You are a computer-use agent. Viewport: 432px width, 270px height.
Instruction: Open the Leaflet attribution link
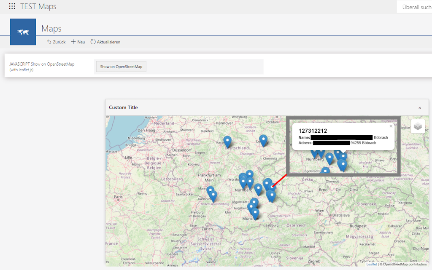372,264
